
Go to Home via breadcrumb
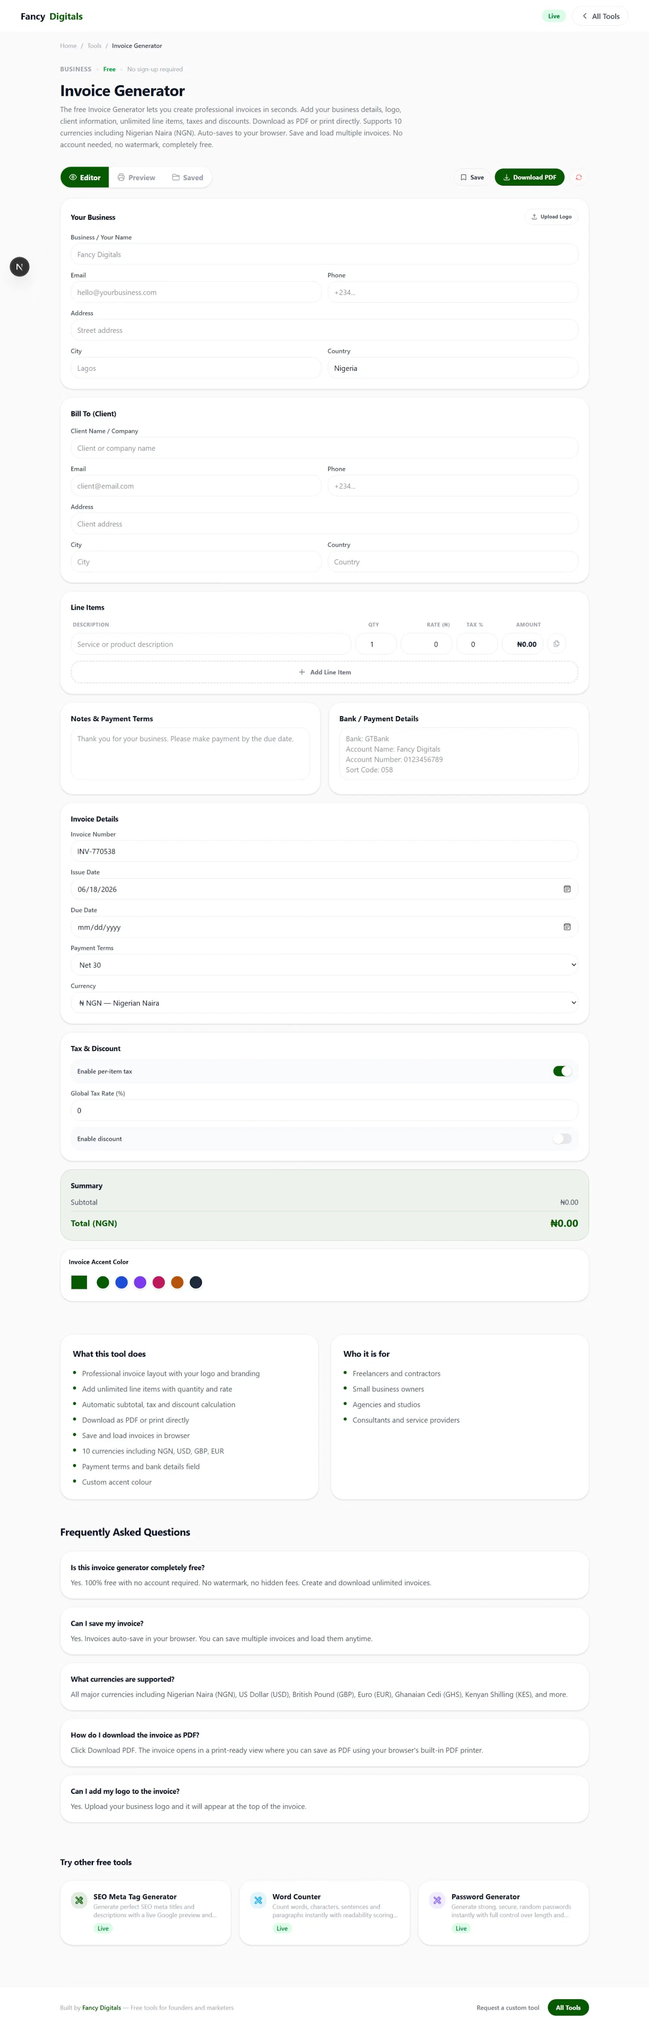click(x=69, y=45)
